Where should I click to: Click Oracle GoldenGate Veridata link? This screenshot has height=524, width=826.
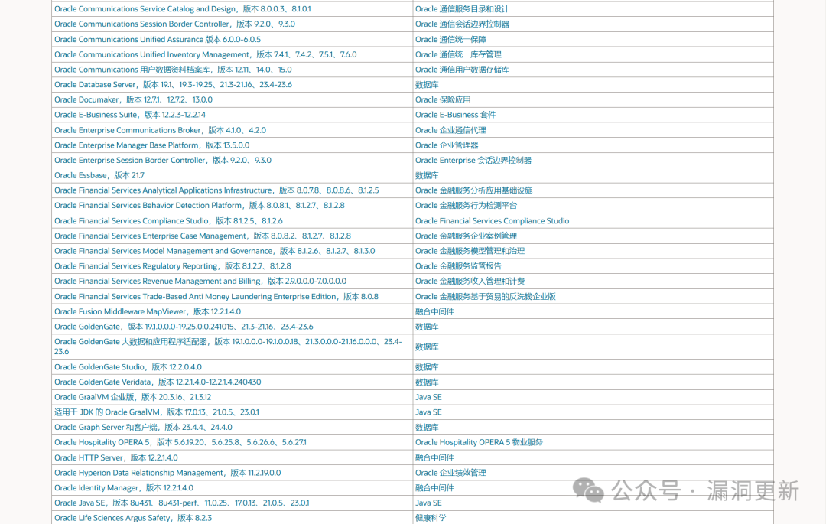158,382
